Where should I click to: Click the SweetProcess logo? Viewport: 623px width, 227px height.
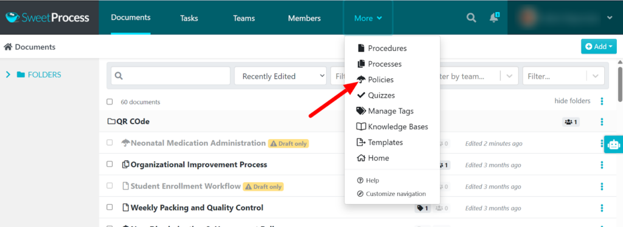point(47,18)
